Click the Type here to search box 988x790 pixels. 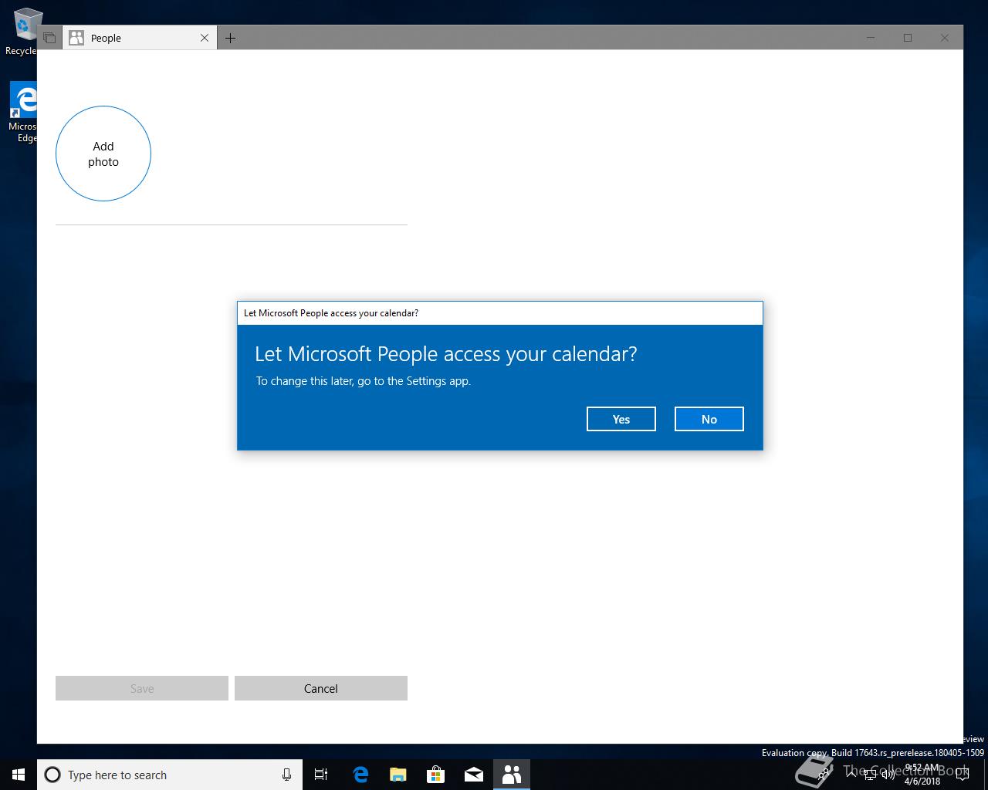tap(170, 775)
